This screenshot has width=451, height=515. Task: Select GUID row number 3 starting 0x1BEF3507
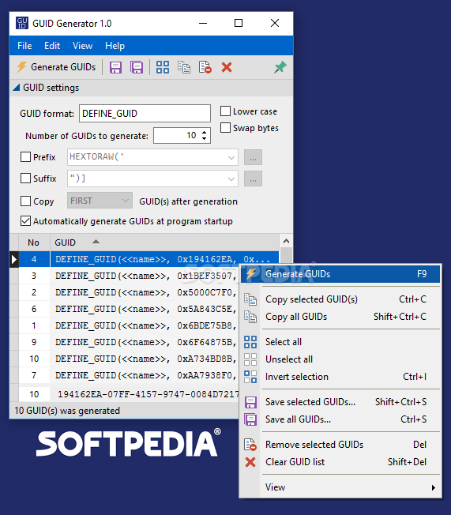click(x=128, y=276)
